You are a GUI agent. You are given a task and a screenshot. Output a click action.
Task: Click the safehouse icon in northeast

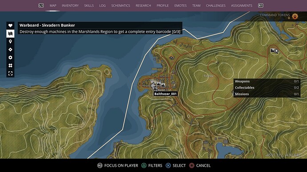(275, 51)
